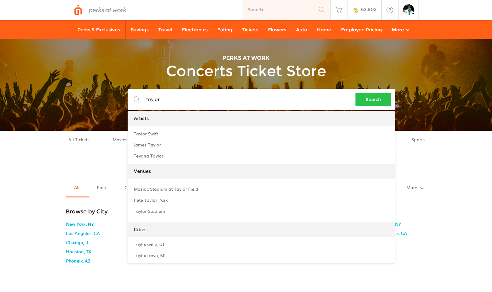Pick Taylorsville, UT from cities
This screenshot has width=492, height=292.
click(149, 244)
